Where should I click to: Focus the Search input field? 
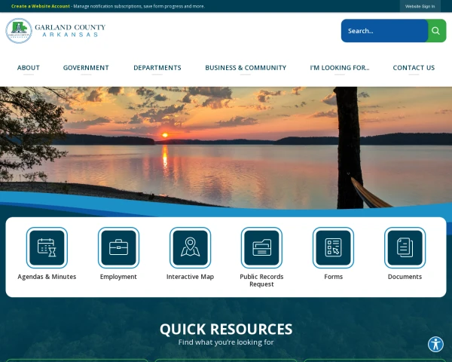[x=384, y=31]
